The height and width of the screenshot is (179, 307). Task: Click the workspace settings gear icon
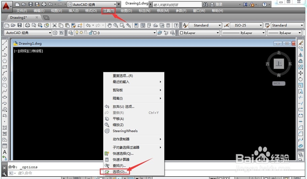(55, 33)
